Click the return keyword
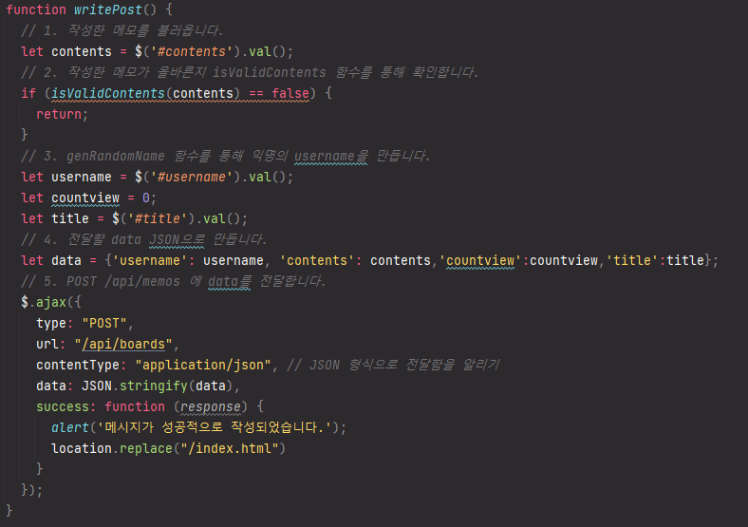Image resolution: width=748 pixels, height=527 pixels. coord(59,114)
